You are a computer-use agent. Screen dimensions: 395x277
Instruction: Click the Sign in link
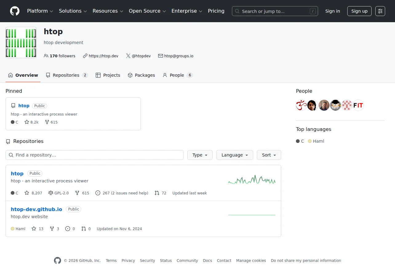(333, 11)
